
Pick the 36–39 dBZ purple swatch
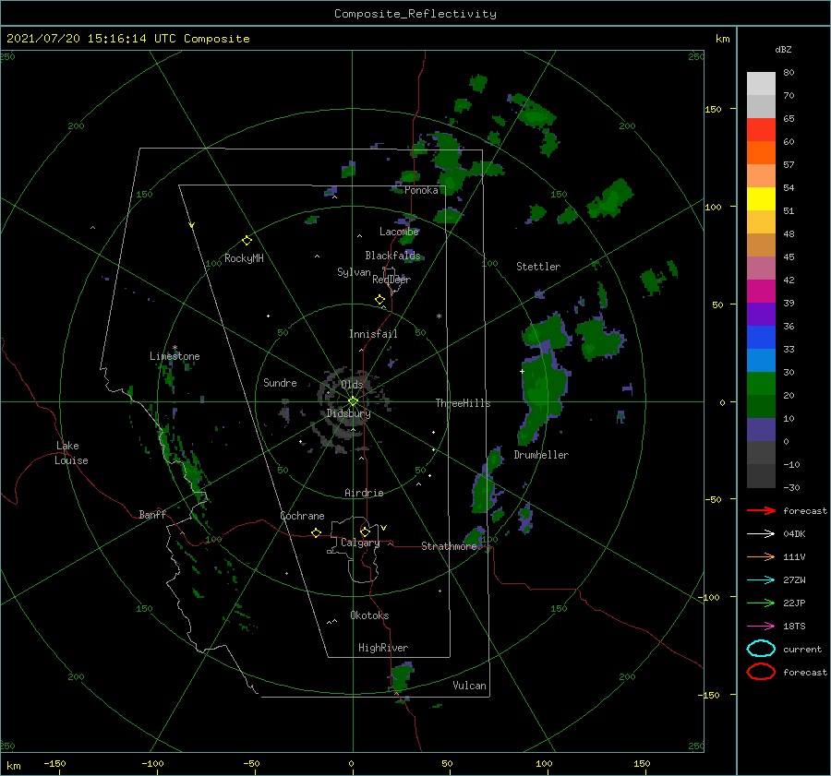coord(761,314)
